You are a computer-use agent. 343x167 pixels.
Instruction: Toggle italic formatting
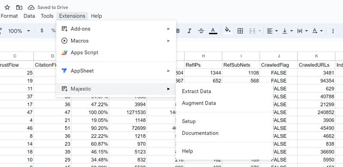pyautogui.click(x=190, y=31)
